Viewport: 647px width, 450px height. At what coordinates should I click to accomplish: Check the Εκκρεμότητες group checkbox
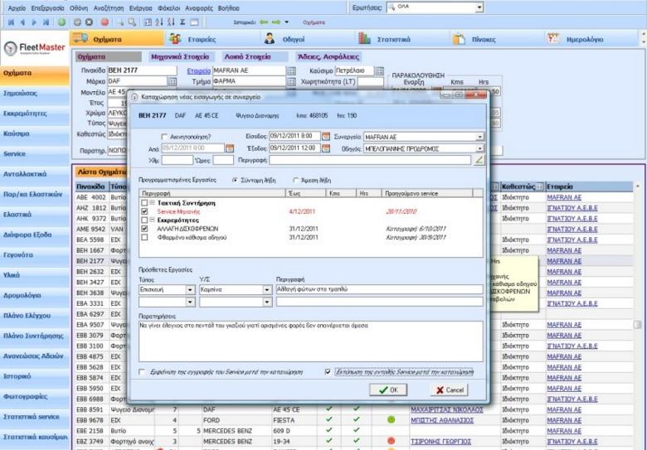[144, 220]
